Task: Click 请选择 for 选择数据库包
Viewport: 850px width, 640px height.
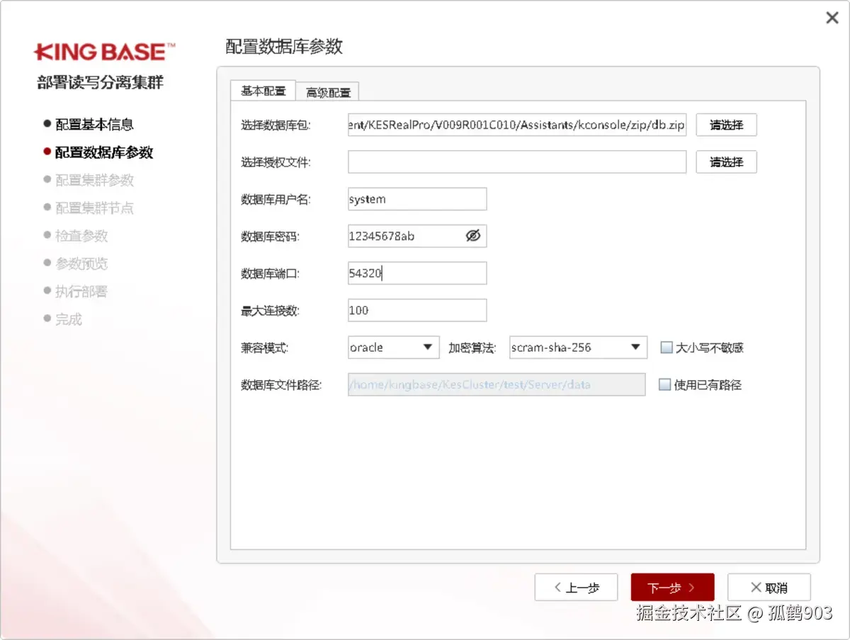Action: coord(726,125)
